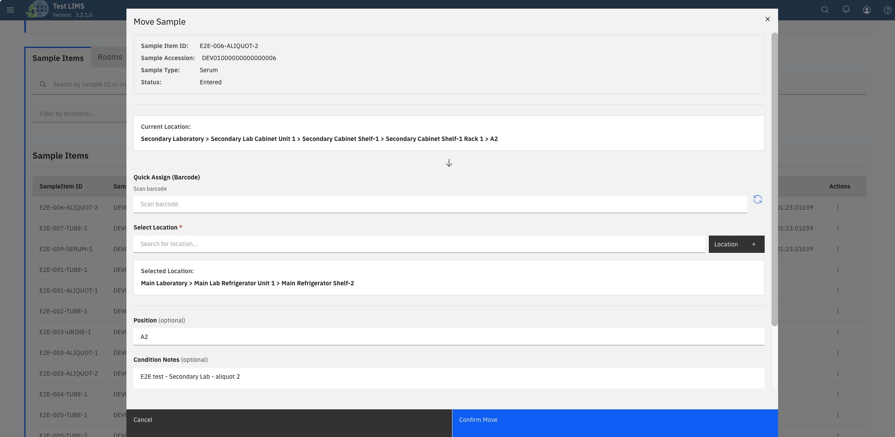The image size is (895, 437).
Task: Click Sample Item ID value in dialog
Action: pos(229,46)
